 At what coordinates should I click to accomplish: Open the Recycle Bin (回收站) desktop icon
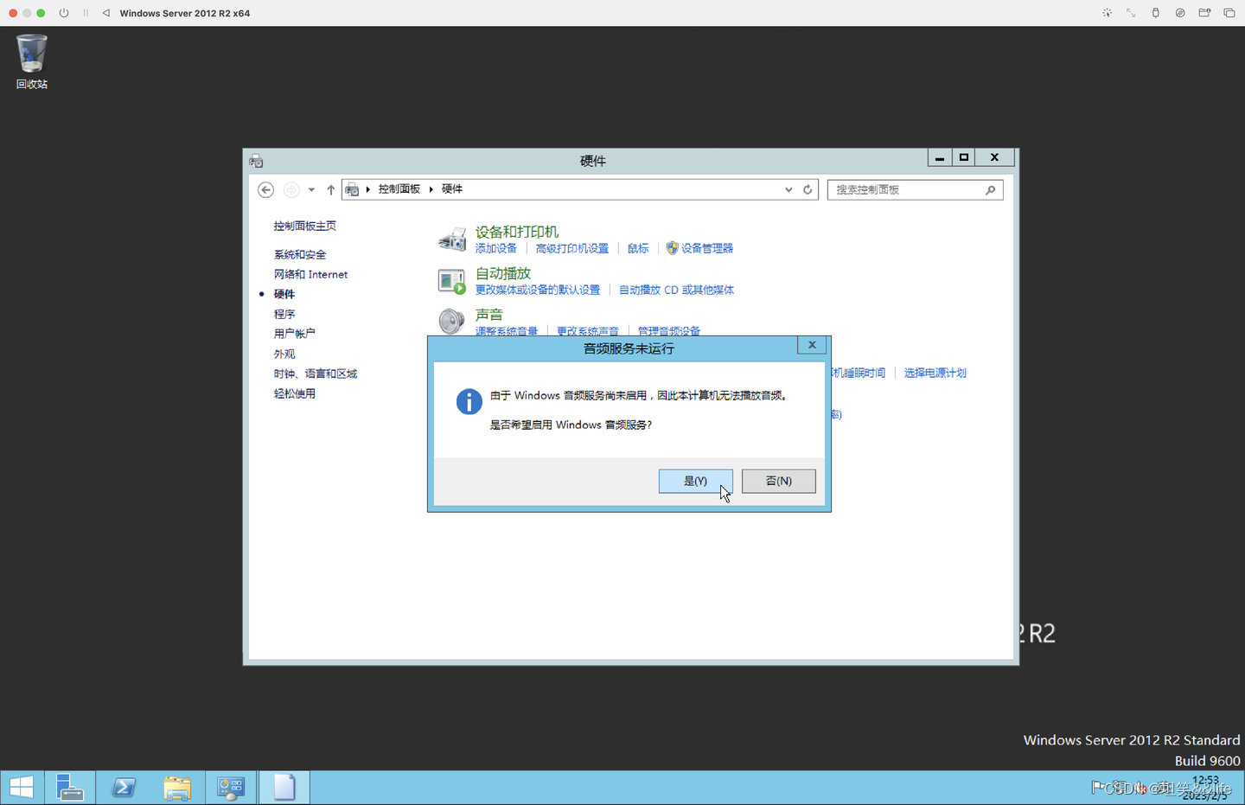coord(32,61)
